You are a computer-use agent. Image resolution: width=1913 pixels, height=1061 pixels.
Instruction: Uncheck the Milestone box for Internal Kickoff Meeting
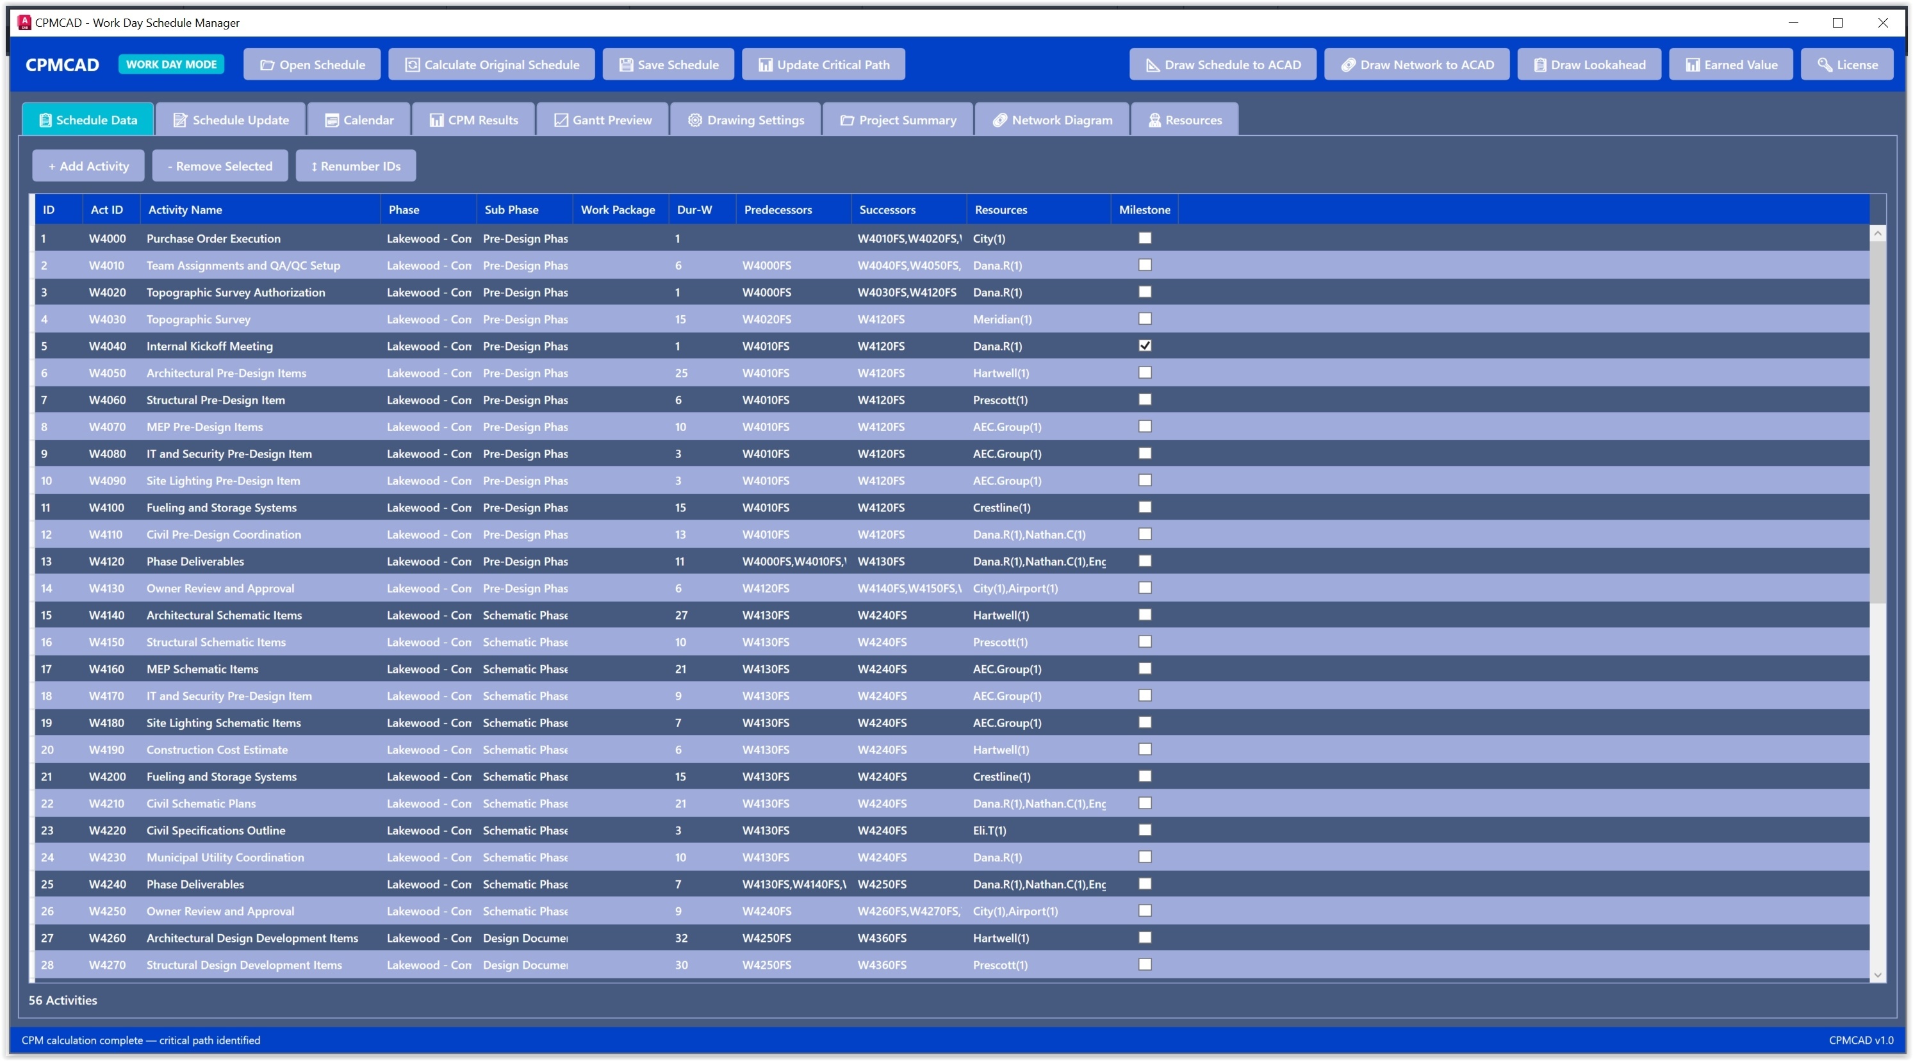pos(1144,345)
